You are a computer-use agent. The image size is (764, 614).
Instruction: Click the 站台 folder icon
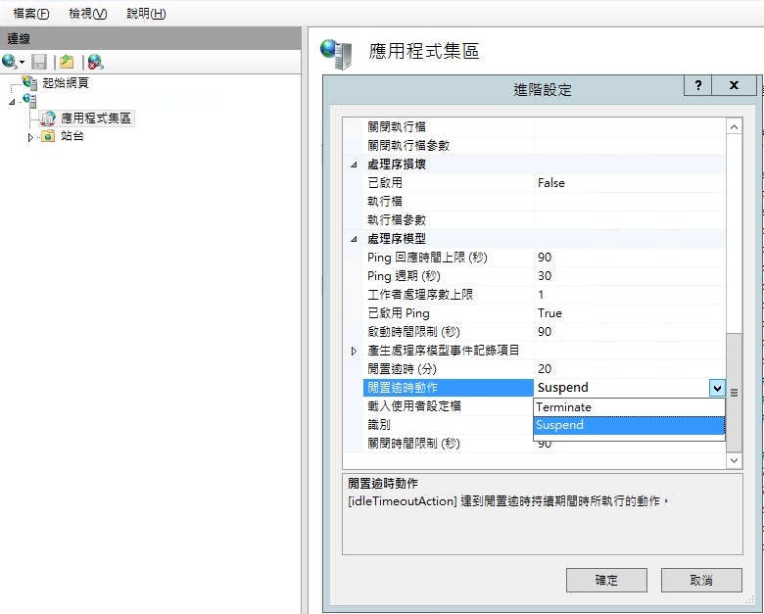coord(48,136)
